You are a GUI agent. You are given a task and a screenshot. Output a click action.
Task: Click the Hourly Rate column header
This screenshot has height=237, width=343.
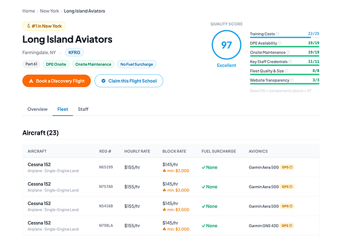coord(137,151)
